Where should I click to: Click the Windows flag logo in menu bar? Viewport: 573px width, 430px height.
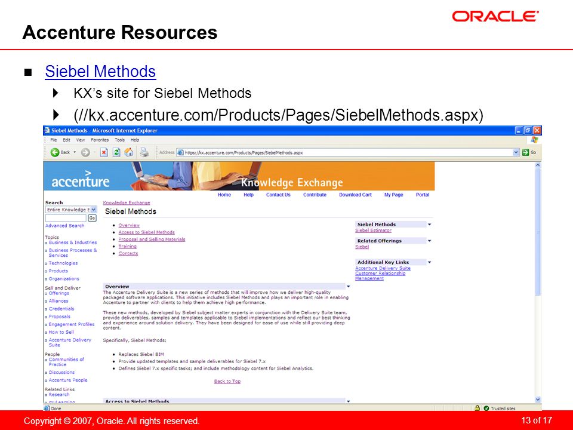pyautogui.click(x=534, y=140)
